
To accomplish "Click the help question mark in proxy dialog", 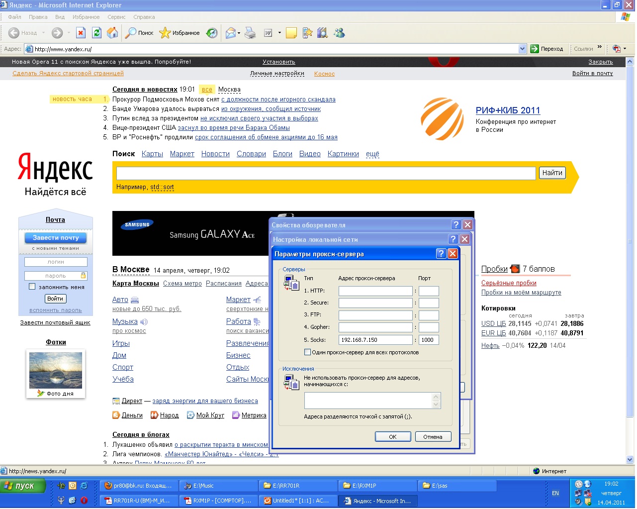I will tap(441, 254).
